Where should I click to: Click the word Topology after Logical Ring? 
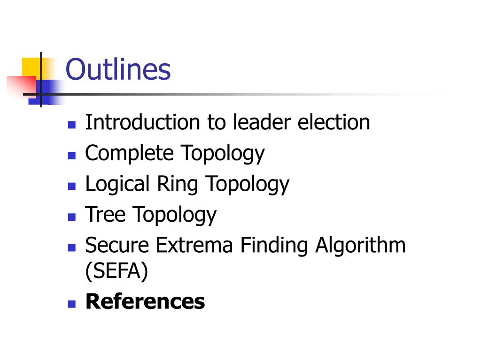pos(247,184)
